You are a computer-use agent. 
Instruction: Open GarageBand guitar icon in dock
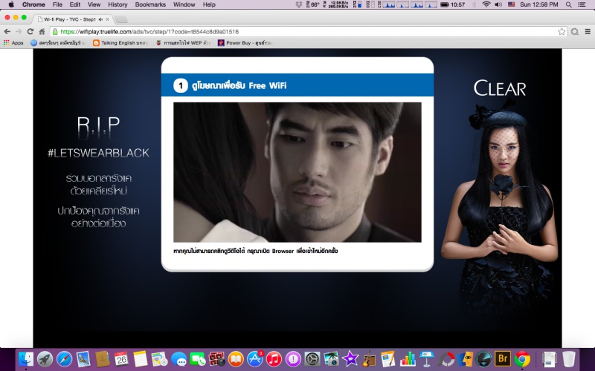tap(369, 359)
